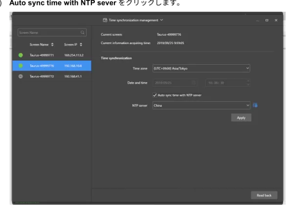This screenshot has width=286, height=208.
Task: Click green status dot of Taurus-49999771
Action: [x=21, y=55]
